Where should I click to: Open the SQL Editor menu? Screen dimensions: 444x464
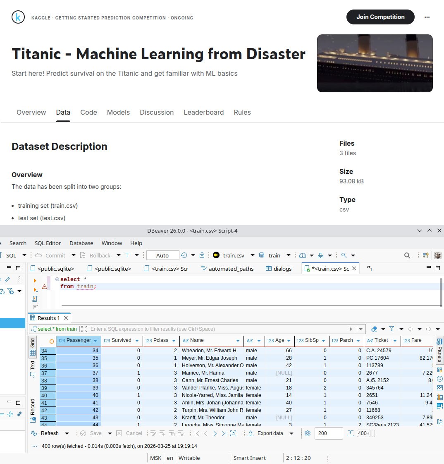[48, 243]
